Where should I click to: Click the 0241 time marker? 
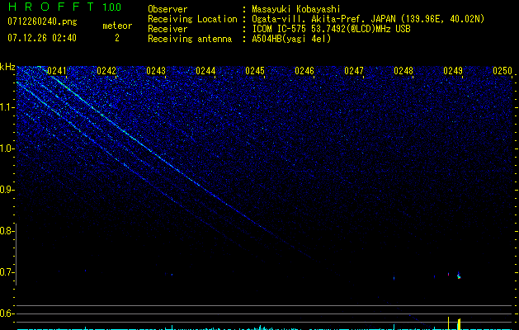coord(57,71)
